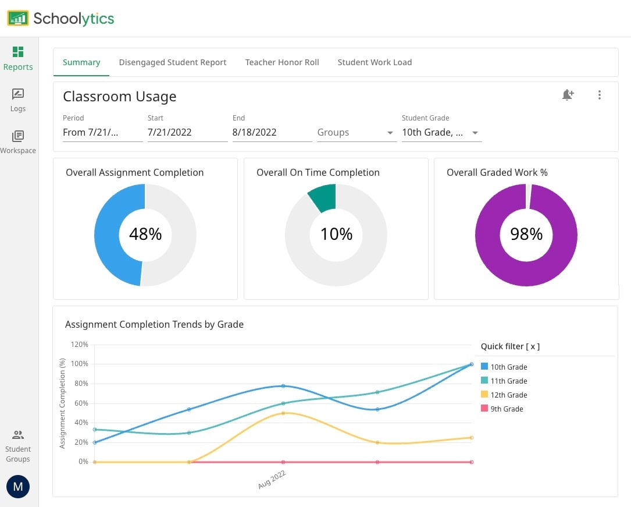Viewport: 631px width, 507px height.
Task: Toggle 11th Grade in chart legend
Action: pyautogui.click(x=504, y=381)
